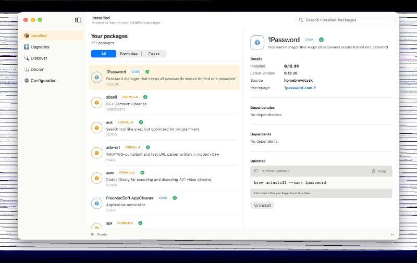Click the Uninstall button

[262, 205]
